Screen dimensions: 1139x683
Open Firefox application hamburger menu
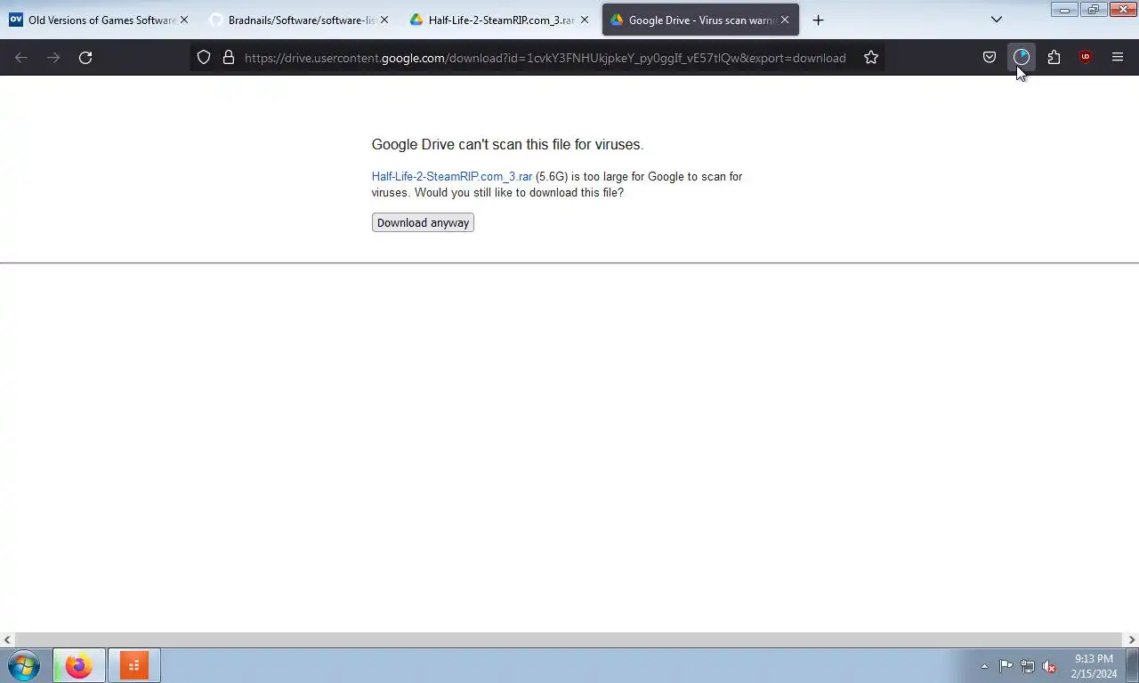(x=1118, y=57)
